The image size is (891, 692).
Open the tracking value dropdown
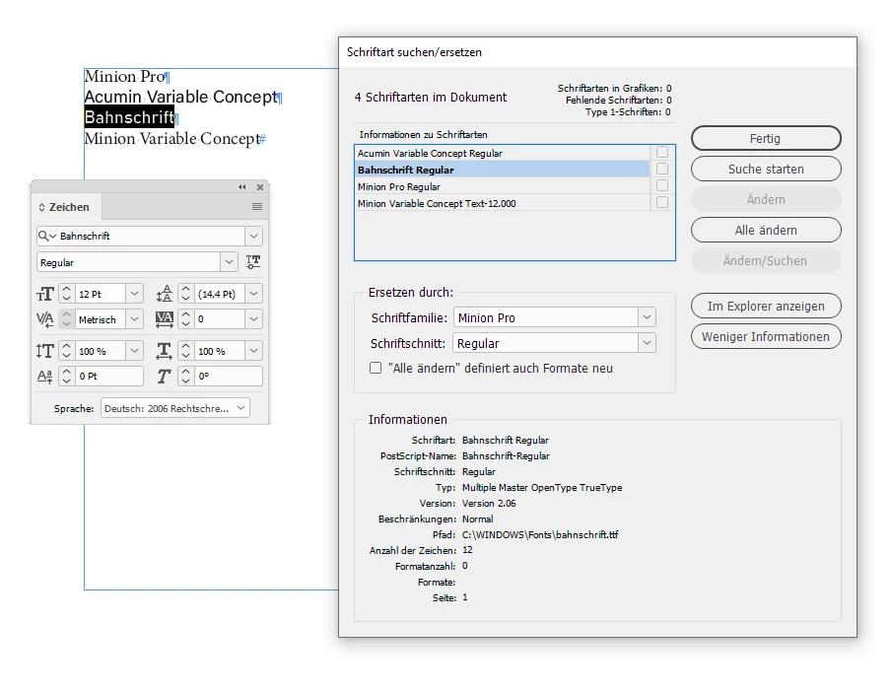[x=253, y=319]
